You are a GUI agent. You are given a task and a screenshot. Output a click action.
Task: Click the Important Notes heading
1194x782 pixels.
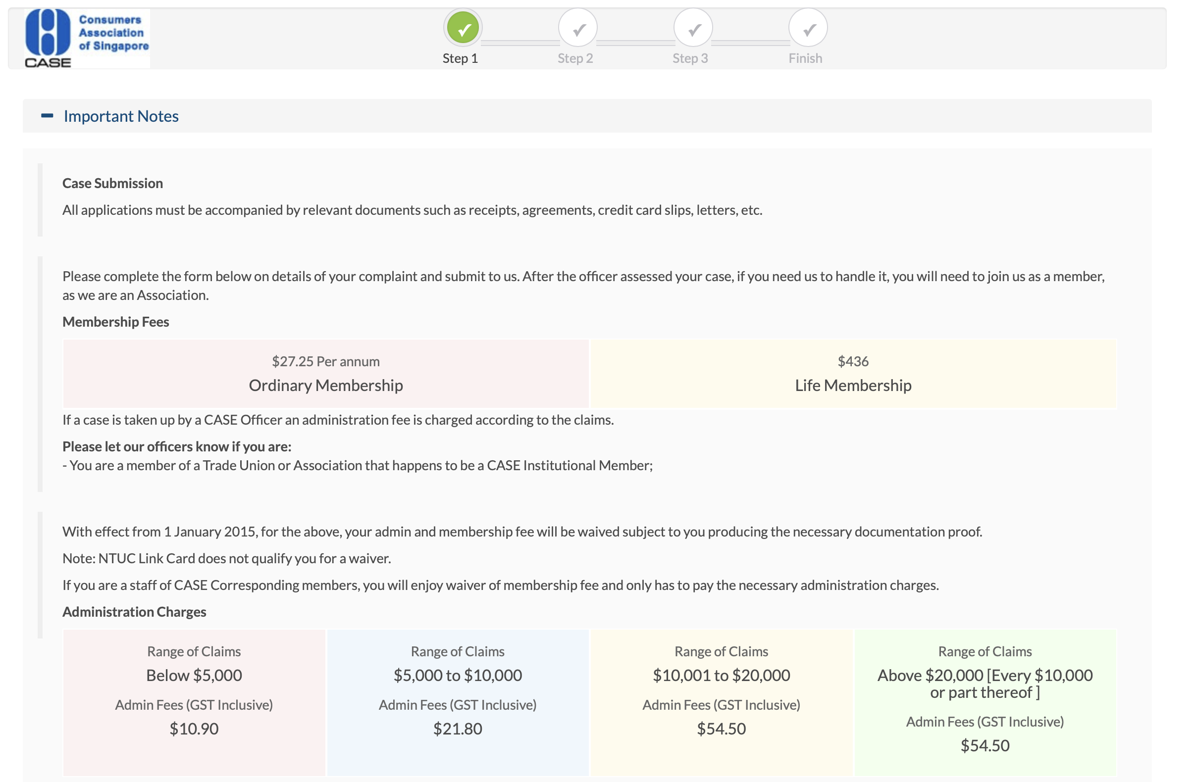121,116
